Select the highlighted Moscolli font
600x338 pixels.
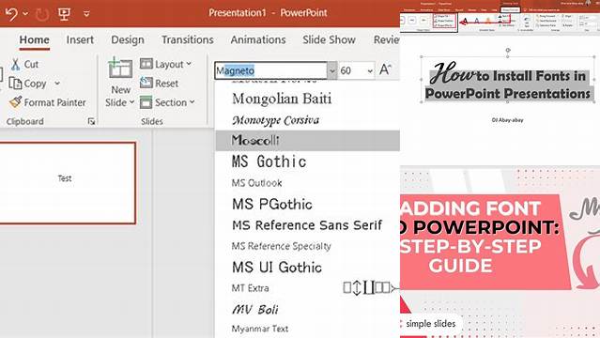coord(308,140)
